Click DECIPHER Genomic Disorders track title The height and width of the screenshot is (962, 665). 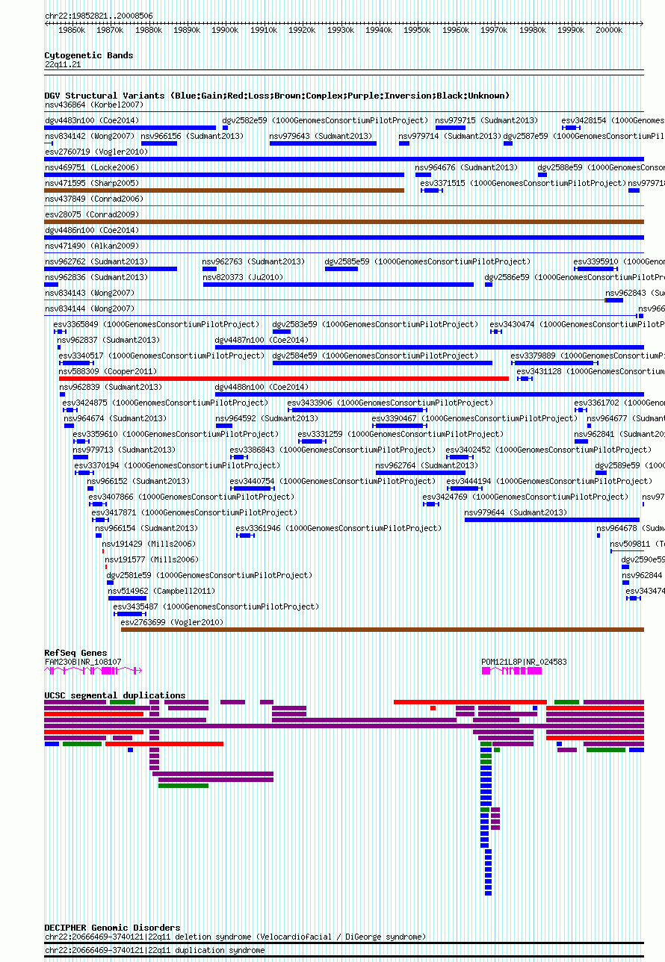pos(112,928)
